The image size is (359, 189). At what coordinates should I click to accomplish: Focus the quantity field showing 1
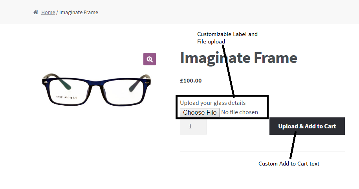pos(193,127)
